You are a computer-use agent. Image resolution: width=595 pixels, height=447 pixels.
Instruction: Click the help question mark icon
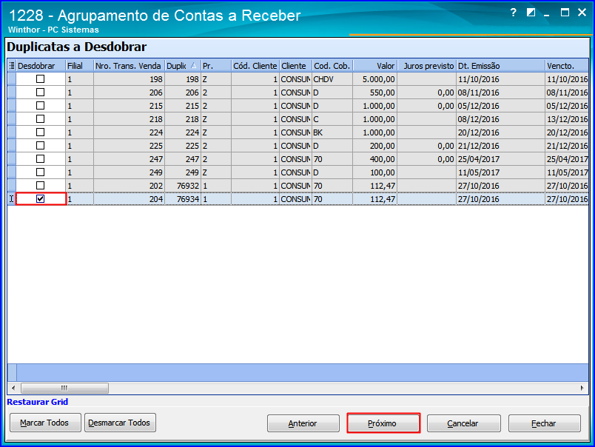pos(513,13)
